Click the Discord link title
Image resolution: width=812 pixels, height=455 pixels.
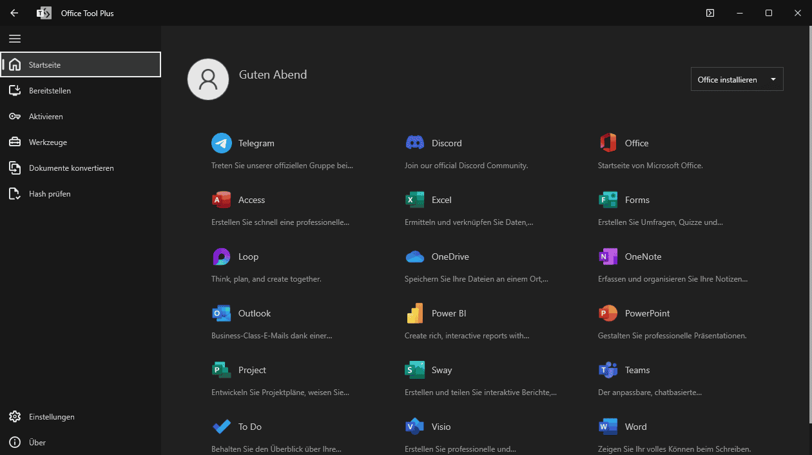coord(447,143)
